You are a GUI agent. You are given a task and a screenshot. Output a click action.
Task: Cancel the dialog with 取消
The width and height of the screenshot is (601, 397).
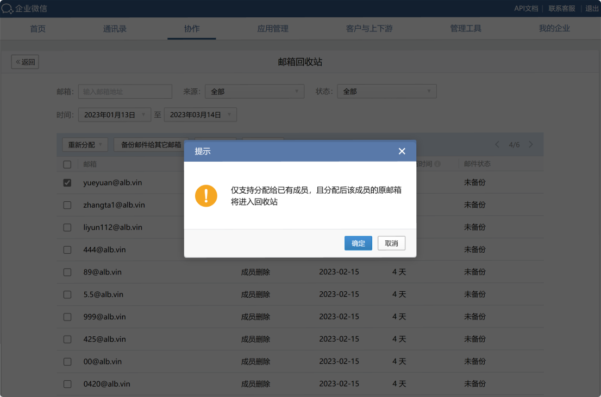pos(391,243)
